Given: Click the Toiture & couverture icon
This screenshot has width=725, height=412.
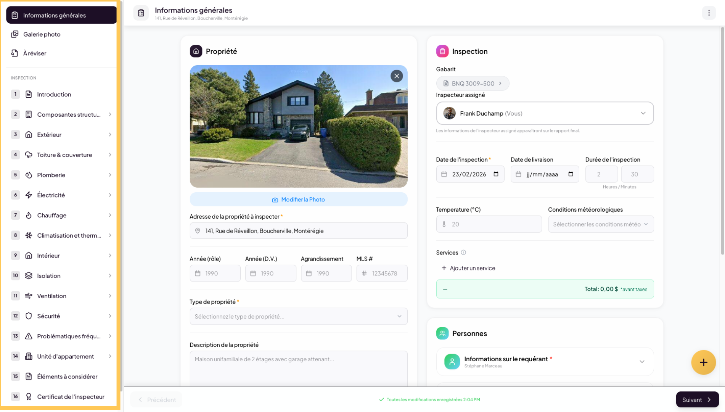Looking at the screenshot, I should coord(29,155).
